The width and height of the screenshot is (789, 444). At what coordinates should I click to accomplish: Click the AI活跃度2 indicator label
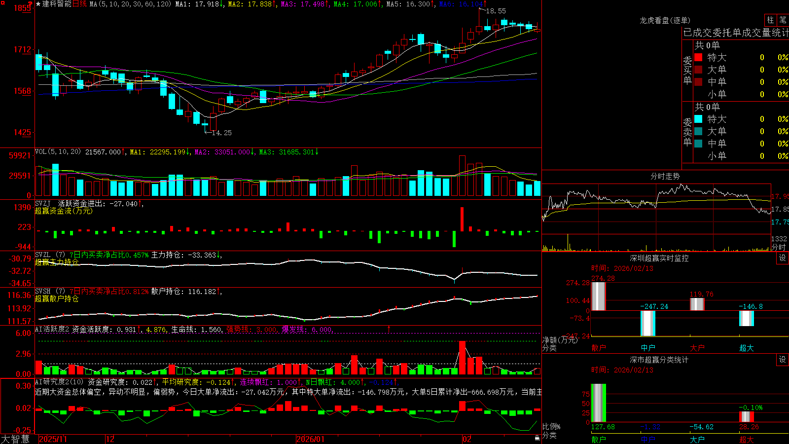coord(52,329)
